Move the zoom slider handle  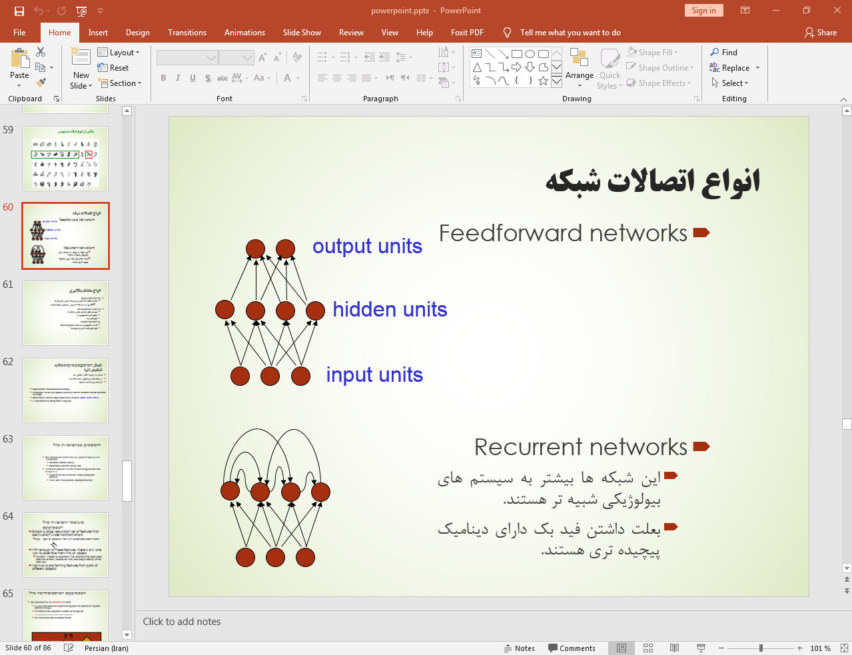(761, 648)
